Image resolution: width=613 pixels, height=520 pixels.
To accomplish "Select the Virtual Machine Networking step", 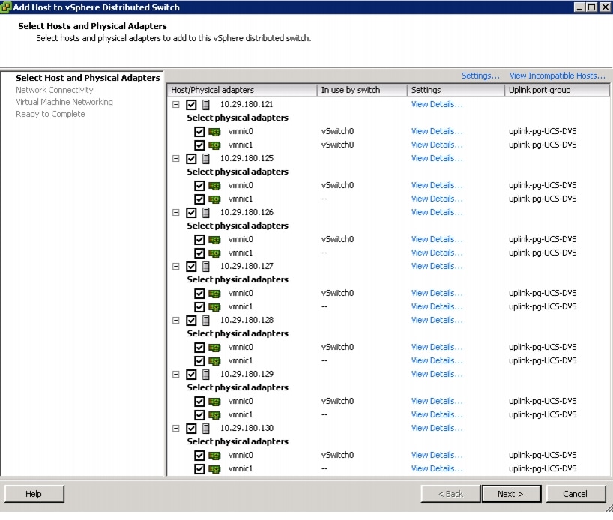I will 64,102.
